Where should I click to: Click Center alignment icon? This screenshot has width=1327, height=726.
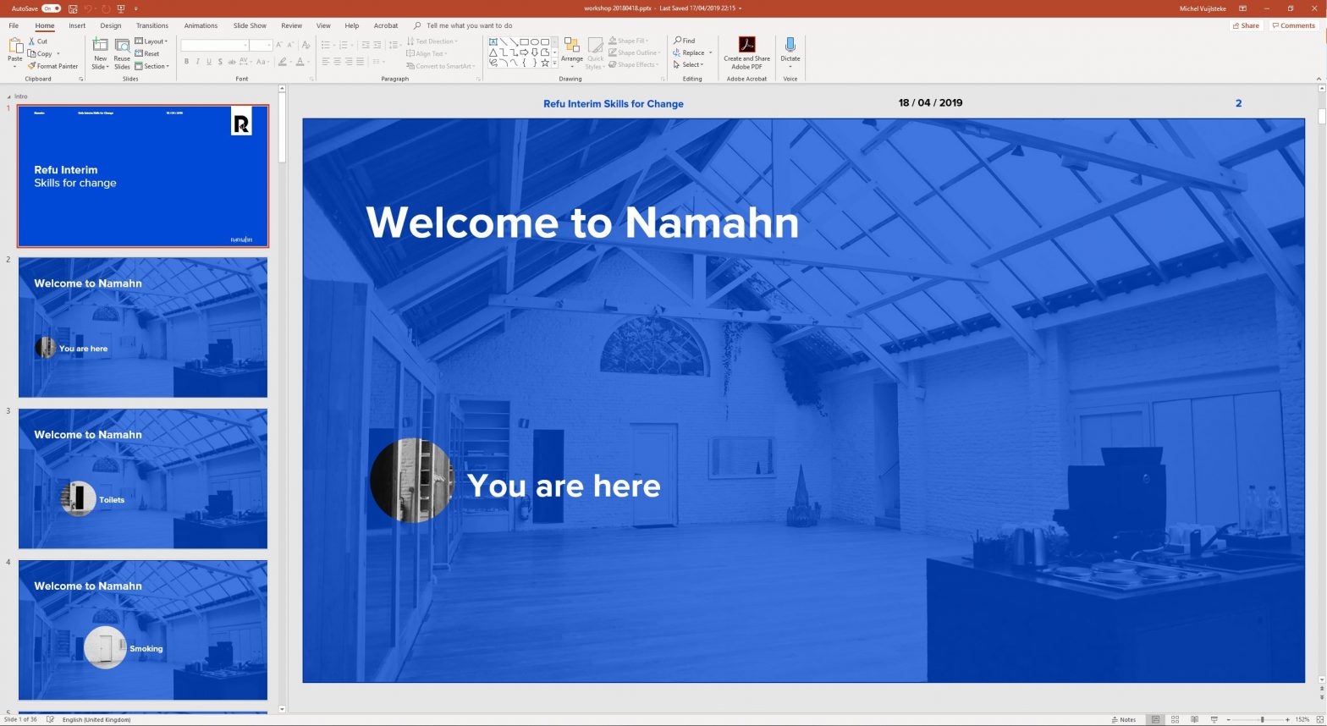(337, 62)
